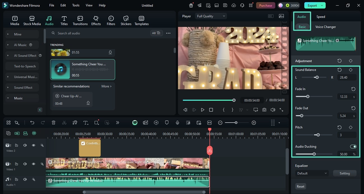
Task: Open the Stickers panel
Action: point(126,20)
